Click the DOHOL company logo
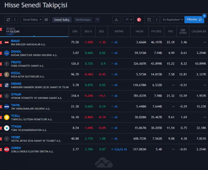208x170 pixels. (7, 53)
